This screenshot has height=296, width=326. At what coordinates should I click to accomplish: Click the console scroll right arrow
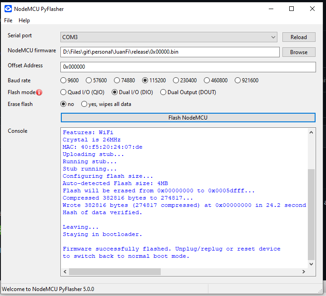coord(304,271)
